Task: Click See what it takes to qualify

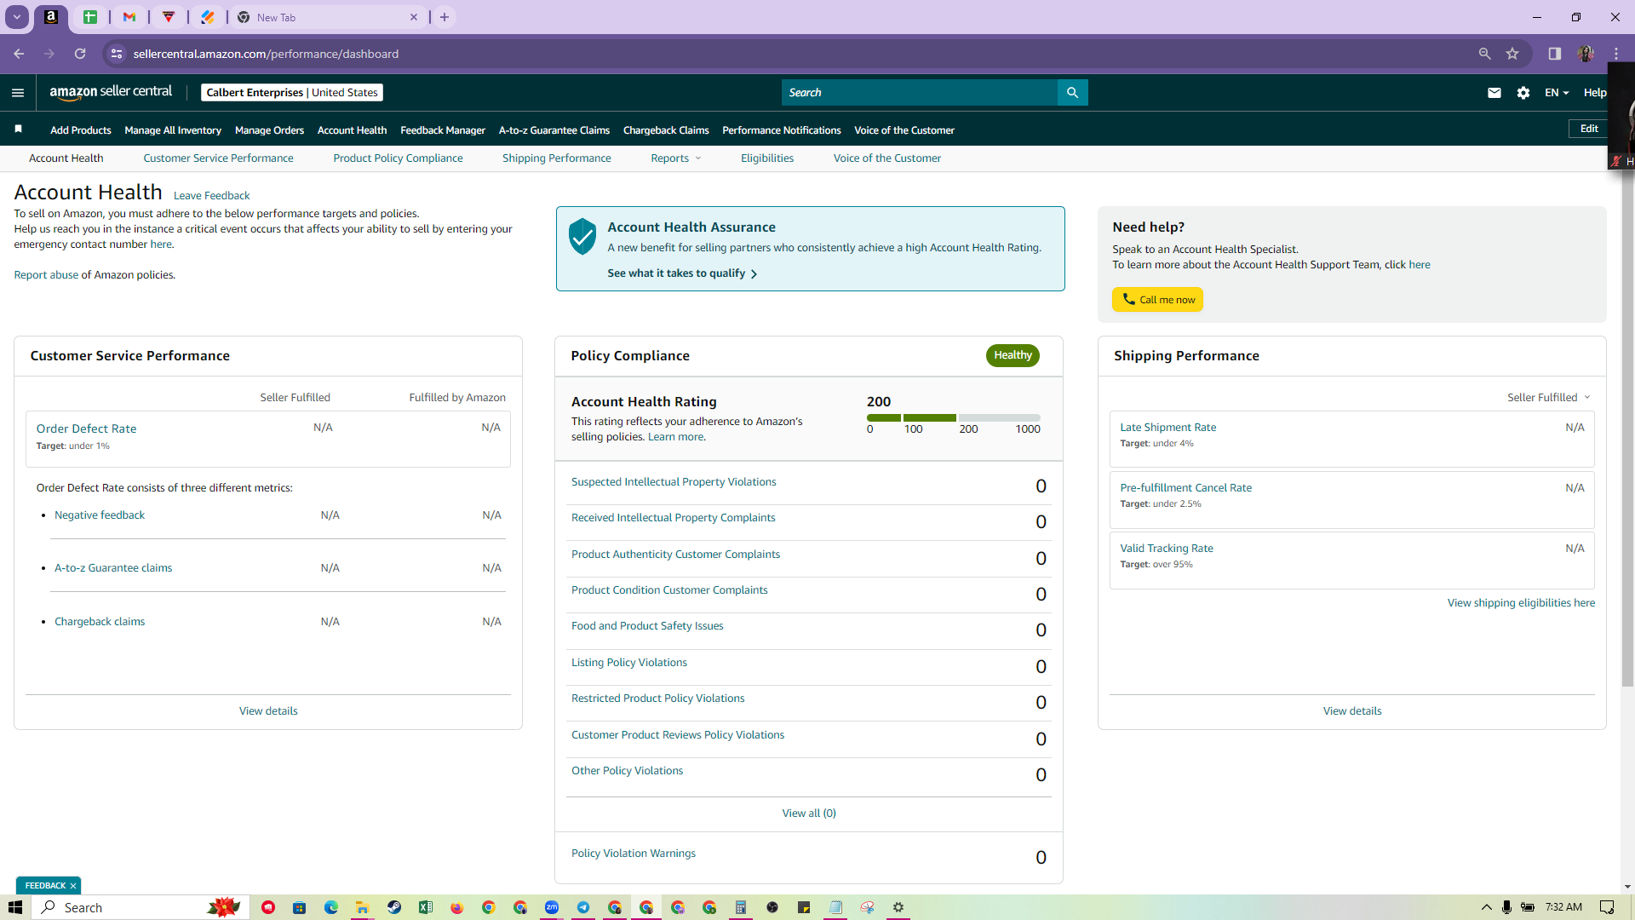Action: tap(682, 273)
